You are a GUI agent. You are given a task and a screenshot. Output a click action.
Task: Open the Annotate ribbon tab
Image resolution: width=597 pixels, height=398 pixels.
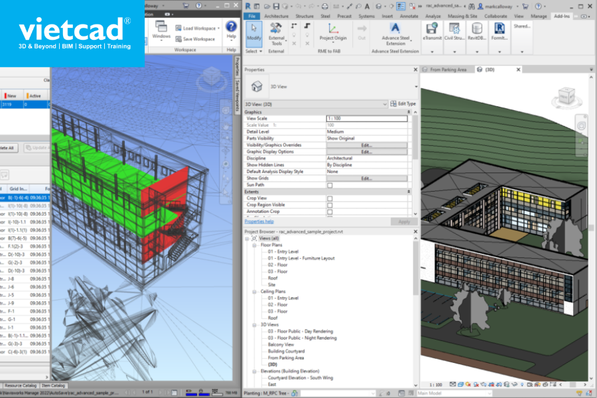pyautogui.click(x=409, y=16)
